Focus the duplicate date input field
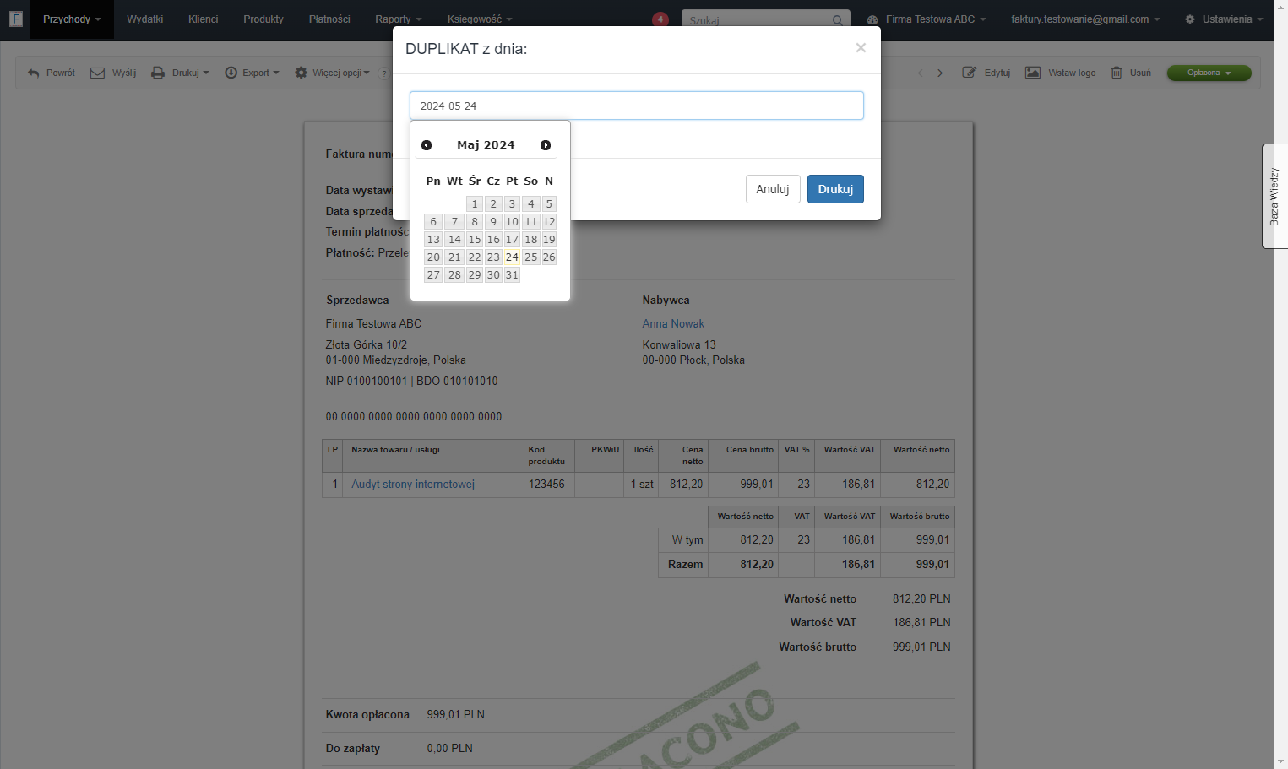The image size is (1288, 769). [x=637, y=106]
